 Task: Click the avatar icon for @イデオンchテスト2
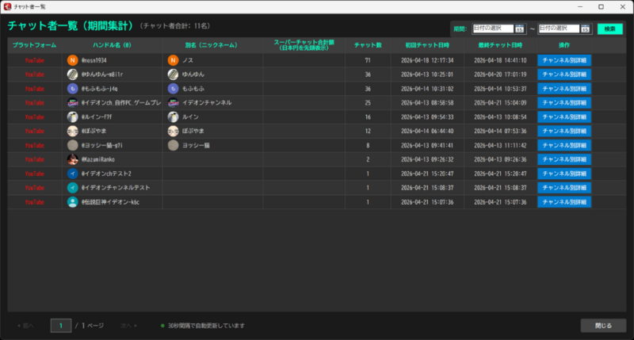coord(73,174)
